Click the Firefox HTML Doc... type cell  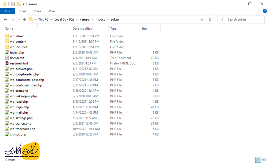[x=124, y=63]
